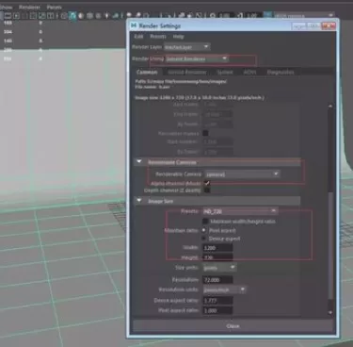Select the Device aspect radio button

pos(204,239)
